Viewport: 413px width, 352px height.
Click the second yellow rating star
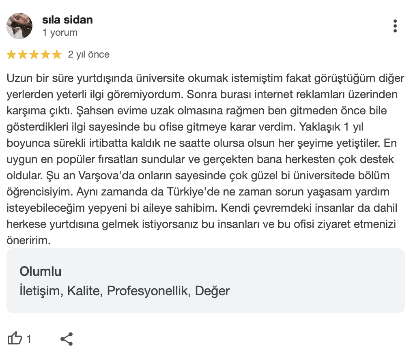coord(23,54)
